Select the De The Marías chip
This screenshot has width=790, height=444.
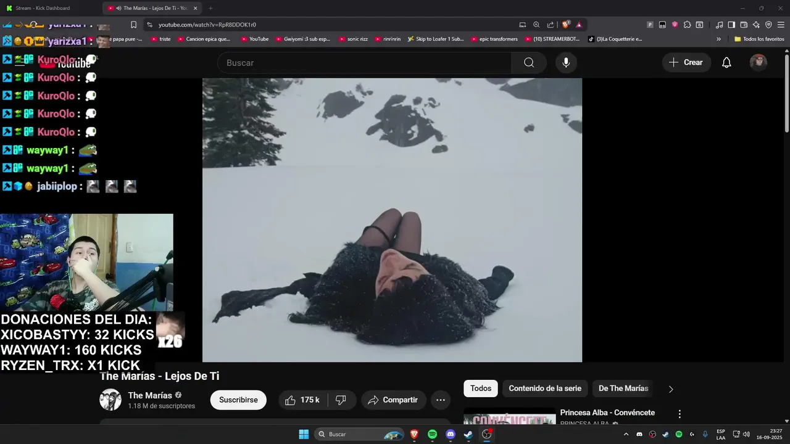(x=623, y=388)
